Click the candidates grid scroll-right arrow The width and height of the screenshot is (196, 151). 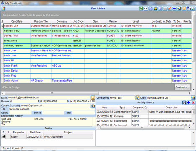tap(190, 93)
